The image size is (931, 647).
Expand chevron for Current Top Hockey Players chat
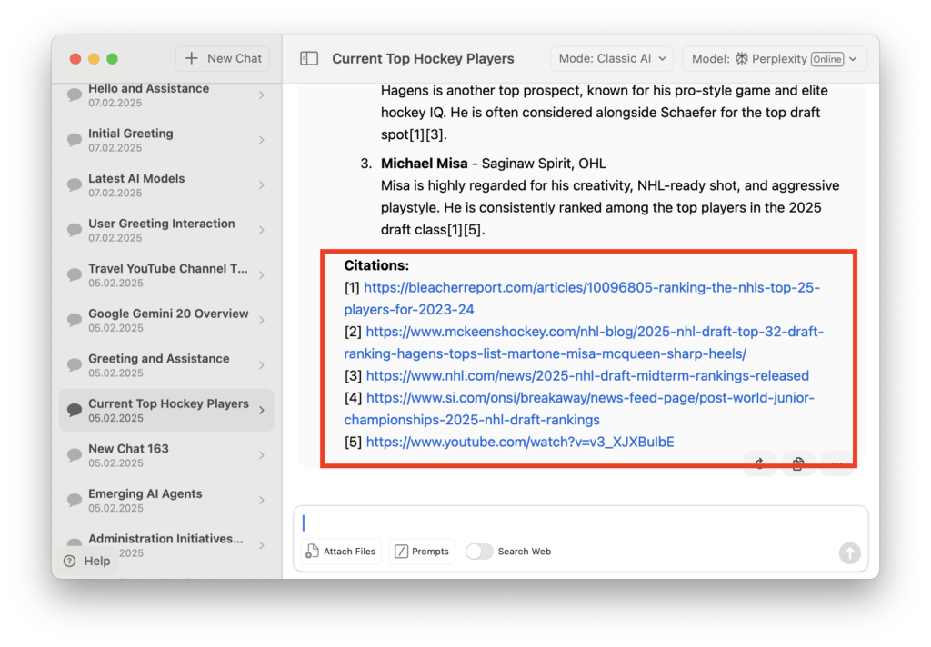[x=262, y=410]
